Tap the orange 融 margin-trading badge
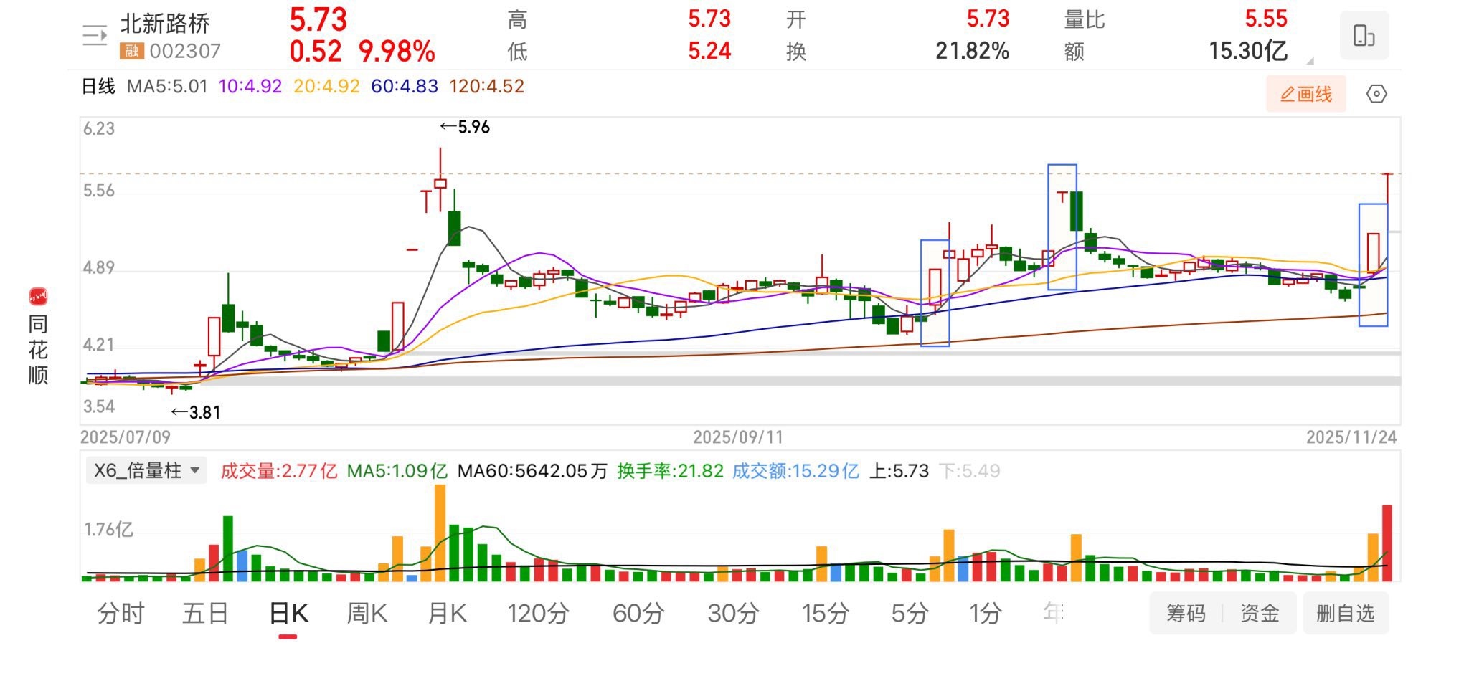Image resolution: width=1469 pixels, height=676 pixels. click(x=131, y=51)
